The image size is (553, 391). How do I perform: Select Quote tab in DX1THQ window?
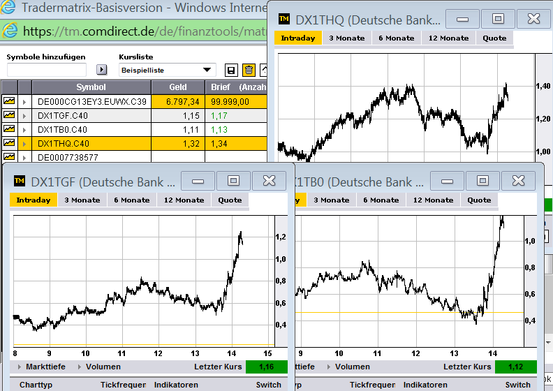tap(494, 38)
